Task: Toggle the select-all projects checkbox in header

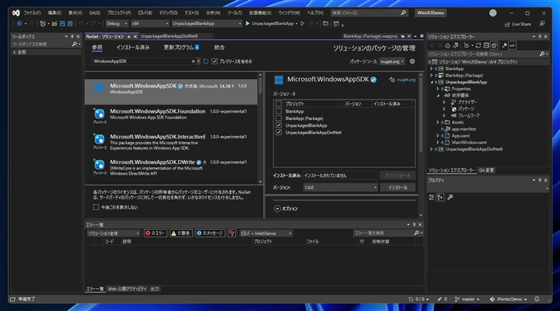Action: [x=279, y=104]
